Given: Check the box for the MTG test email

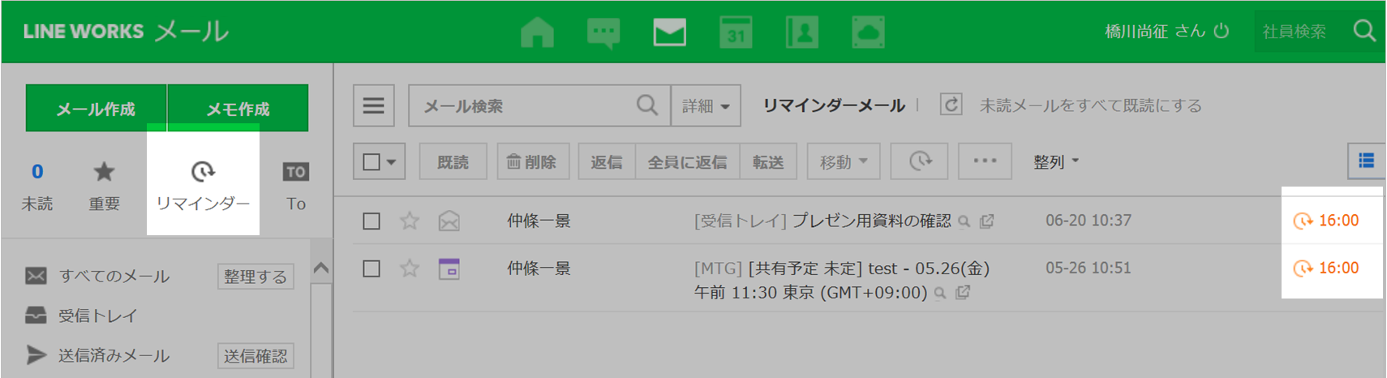Looking at the screenshot, I should pos(371,268).
